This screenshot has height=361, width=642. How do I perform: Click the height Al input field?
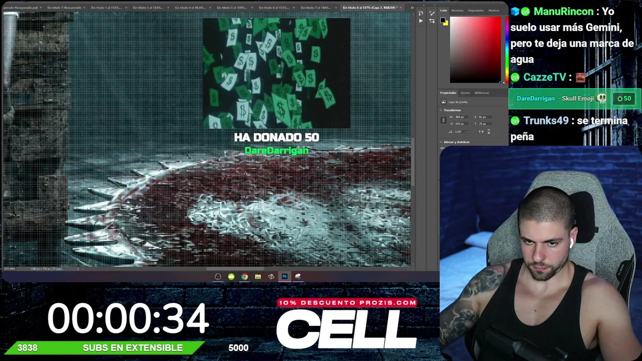(462, 123)
